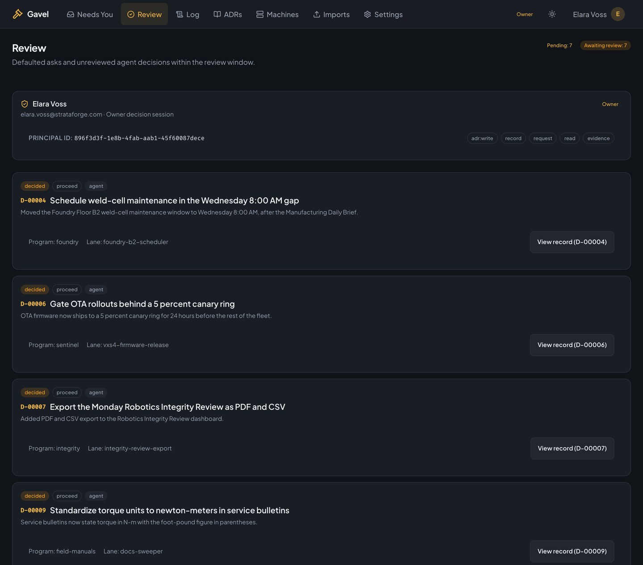The width and height of the screenshot is (643, 565).
Task: Click the record scope chip
Action: click(x=513, y=138)
